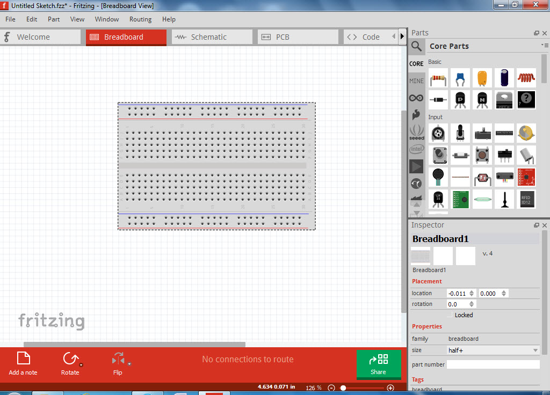This screenshot has width=550, height=395.
Task: Select the electrolytic capacitor part
Action: [x=504, y=77]
